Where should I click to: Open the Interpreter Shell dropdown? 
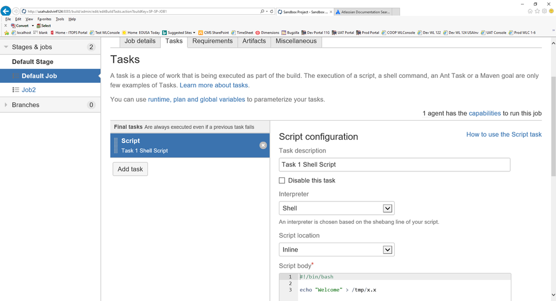point(337,208)
